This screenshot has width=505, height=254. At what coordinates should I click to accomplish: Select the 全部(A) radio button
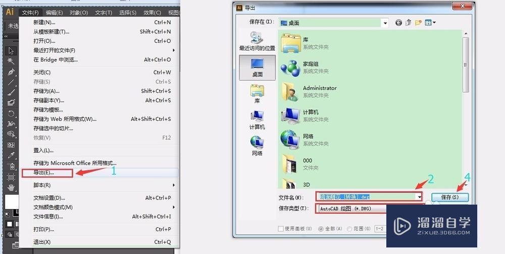(x=321, y=229)
